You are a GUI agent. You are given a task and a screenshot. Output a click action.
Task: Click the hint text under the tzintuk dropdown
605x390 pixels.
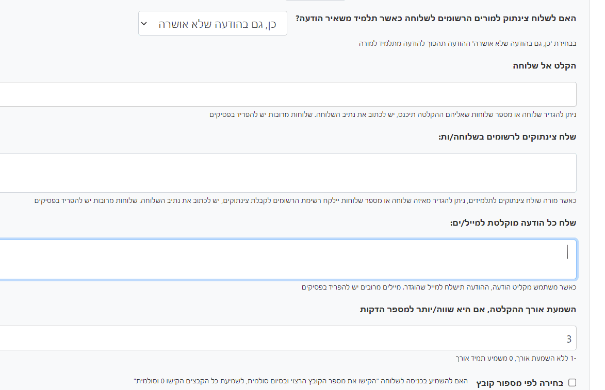coord(467,43)
